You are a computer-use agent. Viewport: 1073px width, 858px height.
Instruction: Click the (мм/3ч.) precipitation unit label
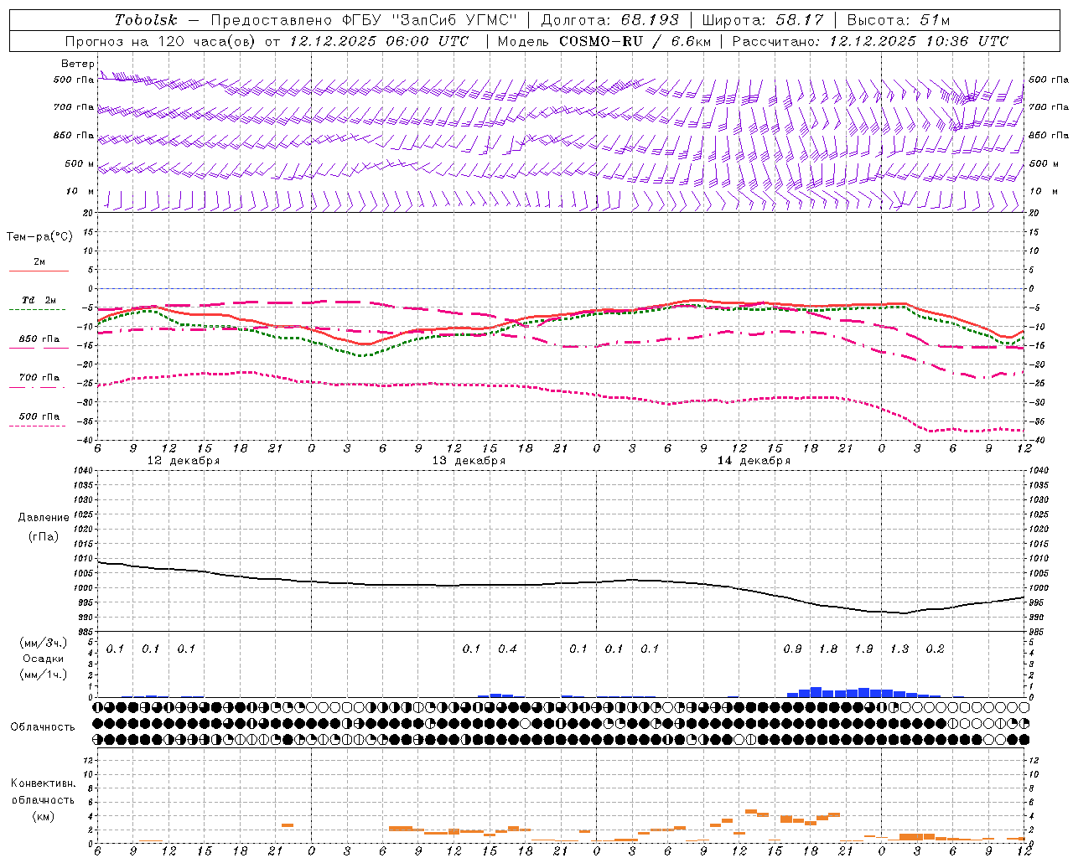pos(43,643)
